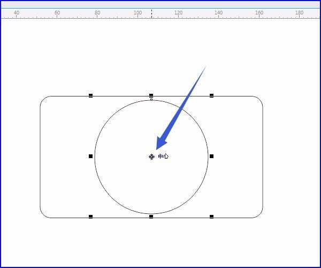Select the top-center selection handle
This screenshot has height=268, width=321.
151,95
